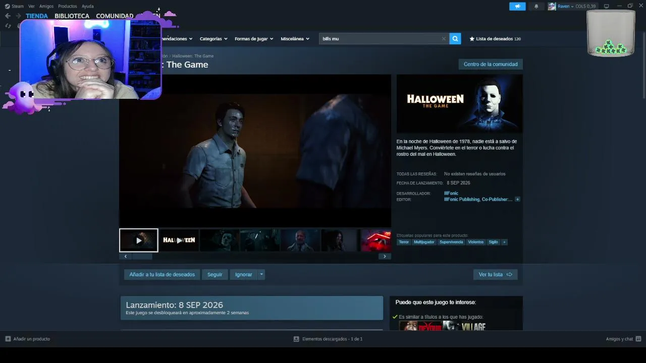Image resolution: width=646 pixels, height=363 pixels.
Task: Click Centro de la comunidad button
Action: point(491,64)
